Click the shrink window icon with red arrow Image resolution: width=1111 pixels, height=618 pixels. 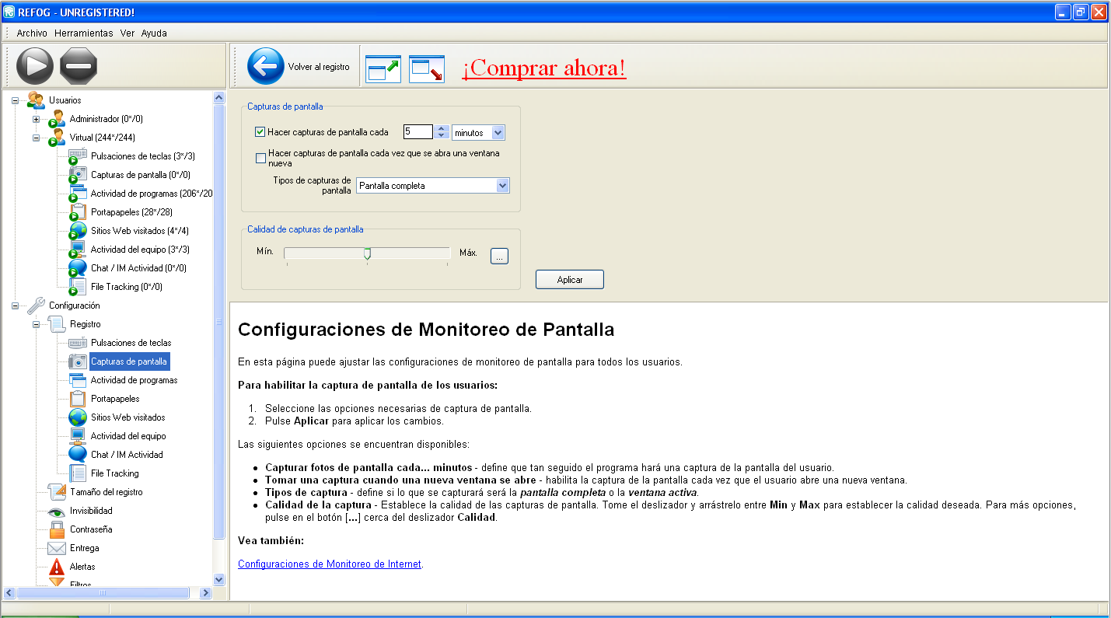click(x=427, y=68)
